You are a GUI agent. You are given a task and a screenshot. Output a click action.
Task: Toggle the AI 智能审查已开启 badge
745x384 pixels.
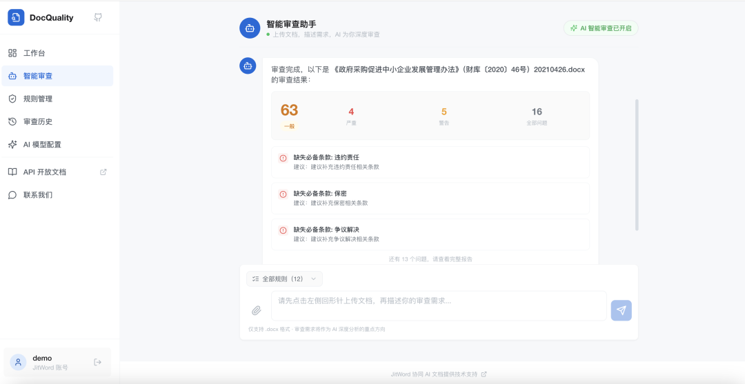601,28
